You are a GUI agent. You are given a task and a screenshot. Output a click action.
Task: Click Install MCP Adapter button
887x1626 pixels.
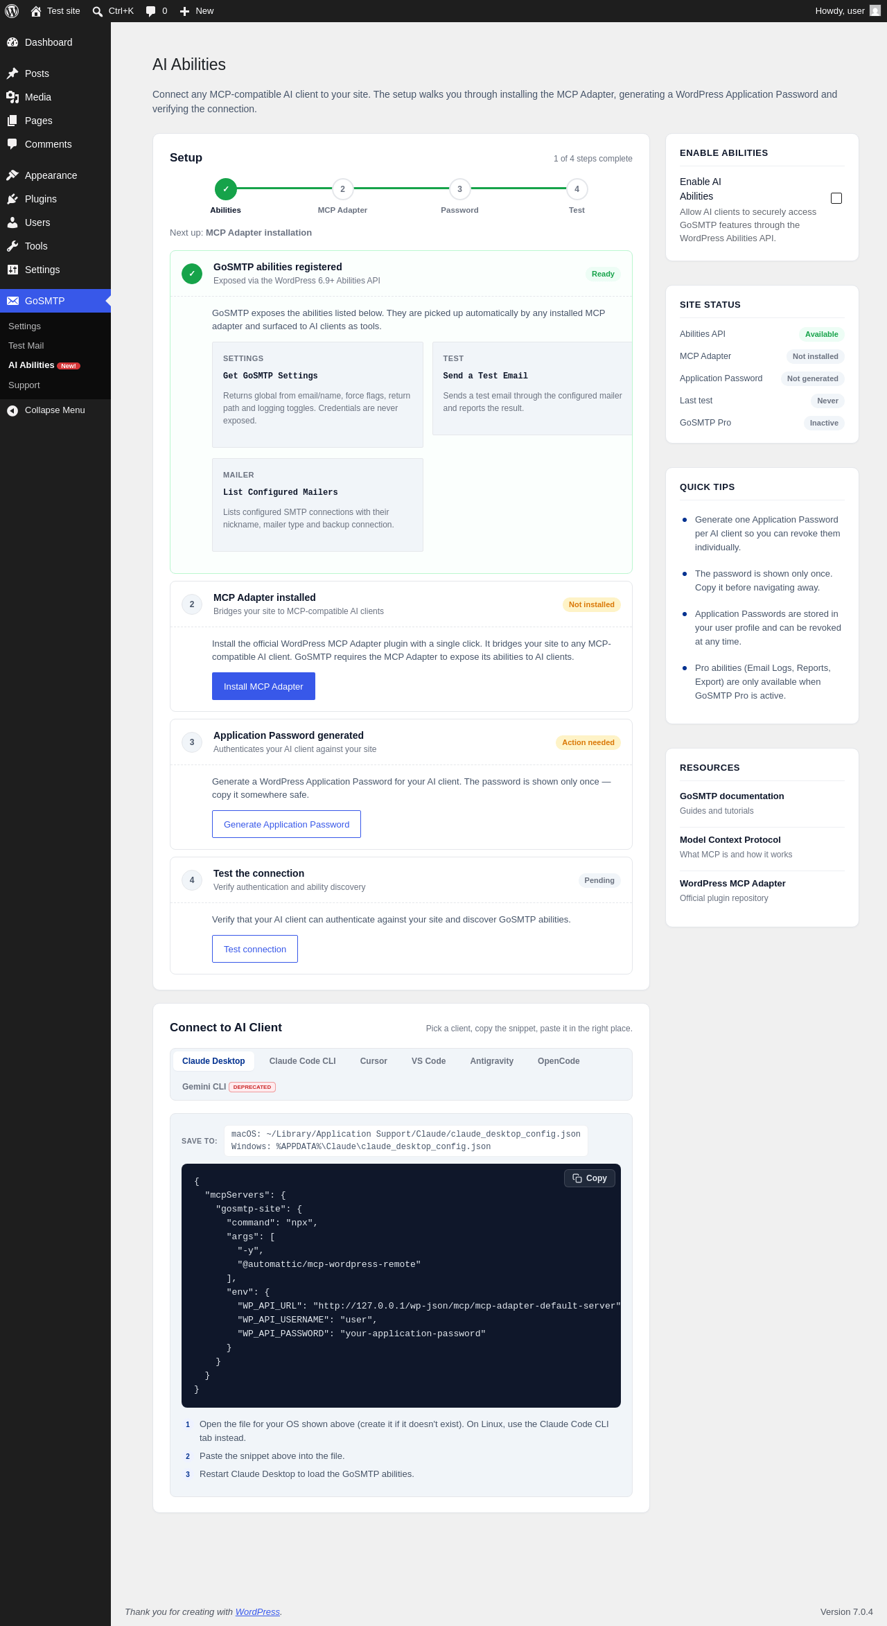(x=263, y=686)
